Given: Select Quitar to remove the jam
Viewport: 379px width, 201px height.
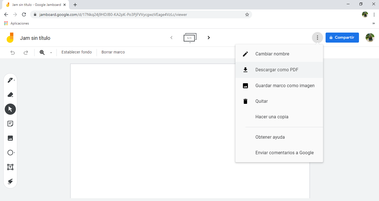Looking at the screenshot, I should [x=279, y=101].
